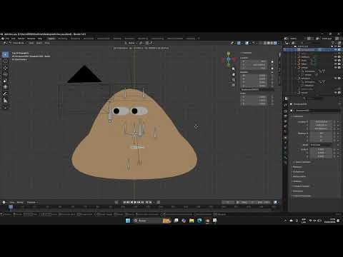This screenshot has width=343, height=257.
Task: Open timeline editor type selector icon
Action: 4,202
